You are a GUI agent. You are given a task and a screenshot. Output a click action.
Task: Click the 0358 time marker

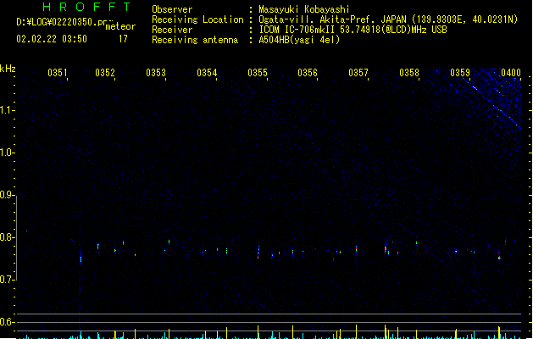pos(409,73)
